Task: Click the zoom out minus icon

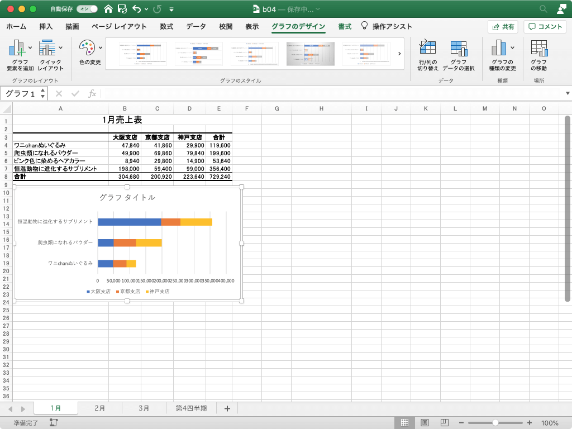Action: click(x=461, y=422)
